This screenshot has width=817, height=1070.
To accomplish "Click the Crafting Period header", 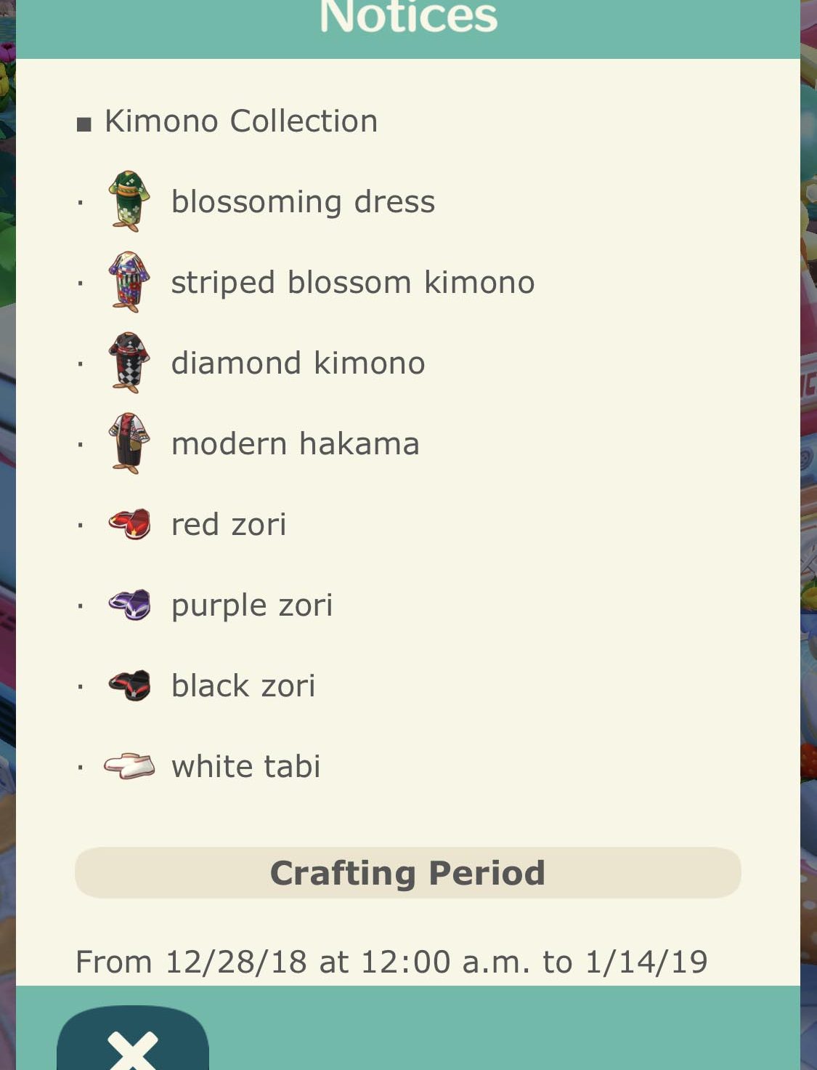I will coord(408,872).
